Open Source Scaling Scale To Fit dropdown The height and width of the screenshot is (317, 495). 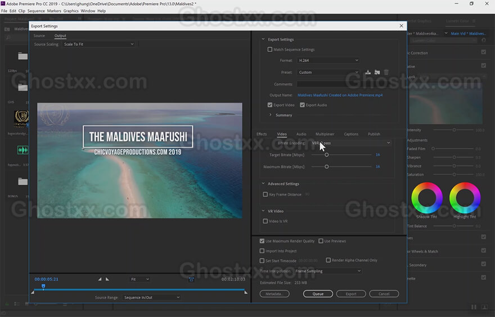pos(99,44)
